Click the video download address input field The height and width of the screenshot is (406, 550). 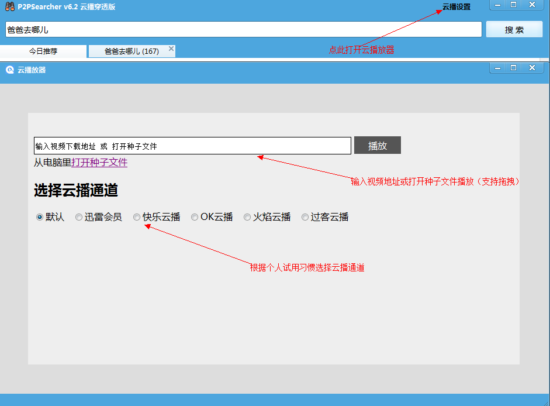(192, 146)
